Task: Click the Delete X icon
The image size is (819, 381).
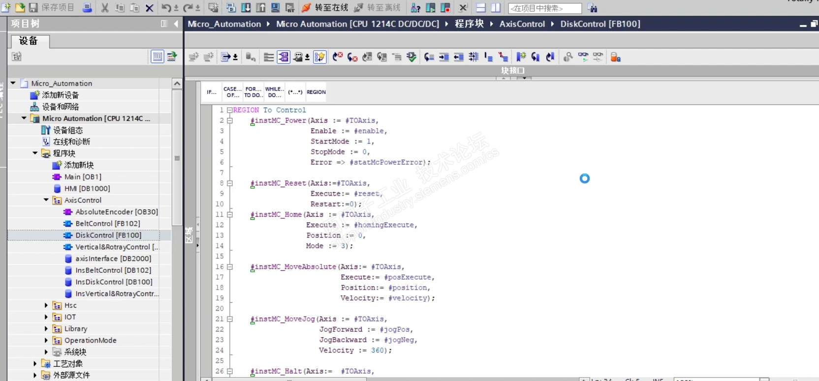Action: pyautogui.click(x=150, y=8)
